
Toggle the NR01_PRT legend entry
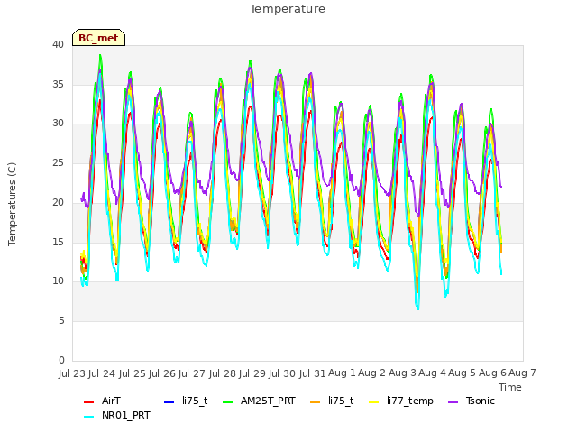pos(117,416)
